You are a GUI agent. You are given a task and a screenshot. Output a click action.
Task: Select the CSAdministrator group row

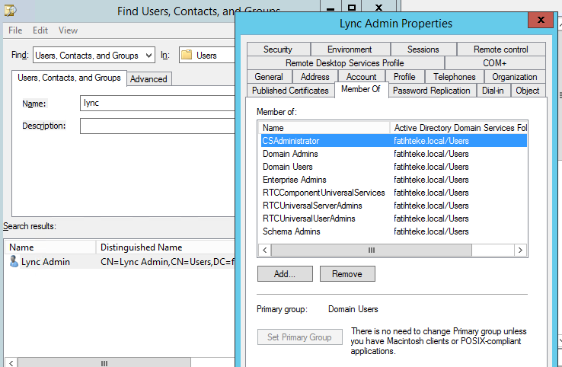[394, 141]
